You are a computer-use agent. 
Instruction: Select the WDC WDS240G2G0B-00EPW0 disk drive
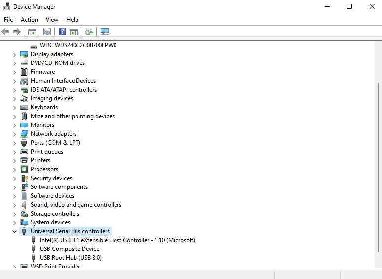(x=78, y=45)
